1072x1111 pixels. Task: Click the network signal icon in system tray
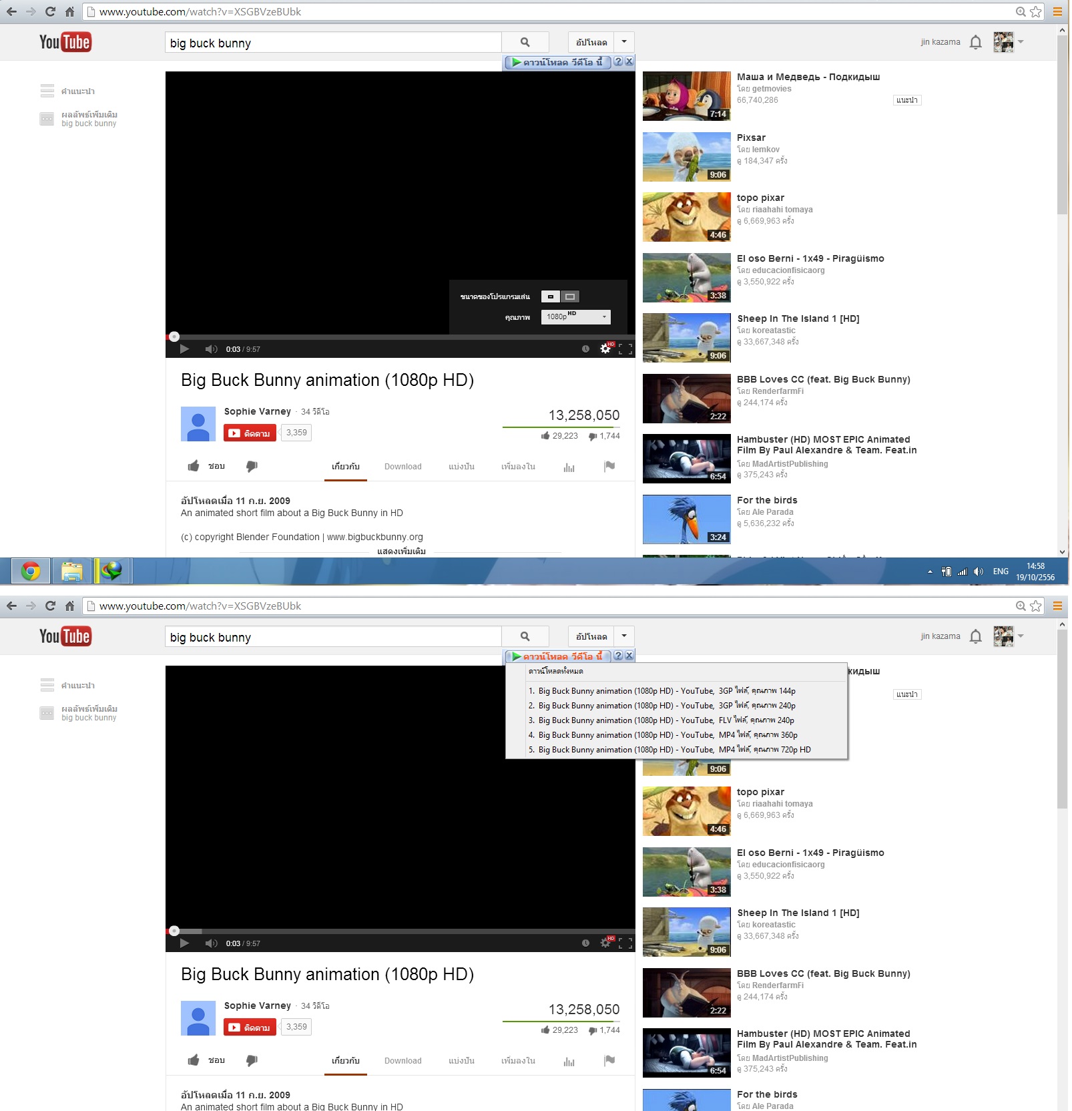(963, 572)
